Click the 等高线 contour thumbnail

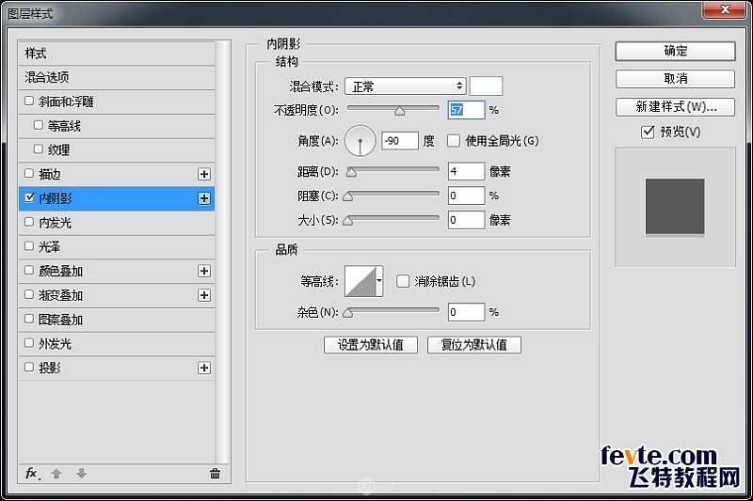(x=360, y=281)
